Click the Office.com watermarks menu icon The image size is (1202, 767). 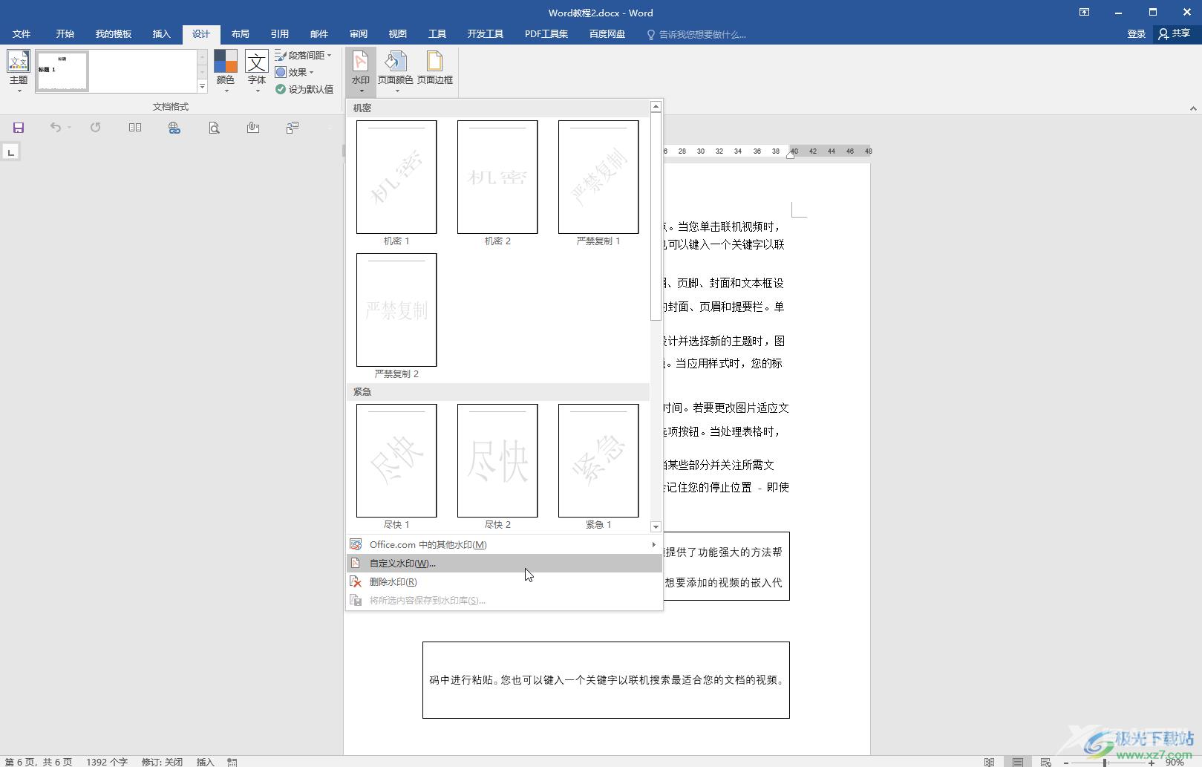[356, 544]
